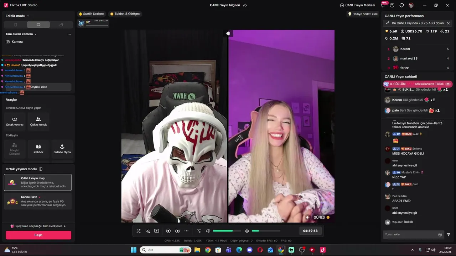Open the Saatlik Sıralama tab

[x=92, y=14]
